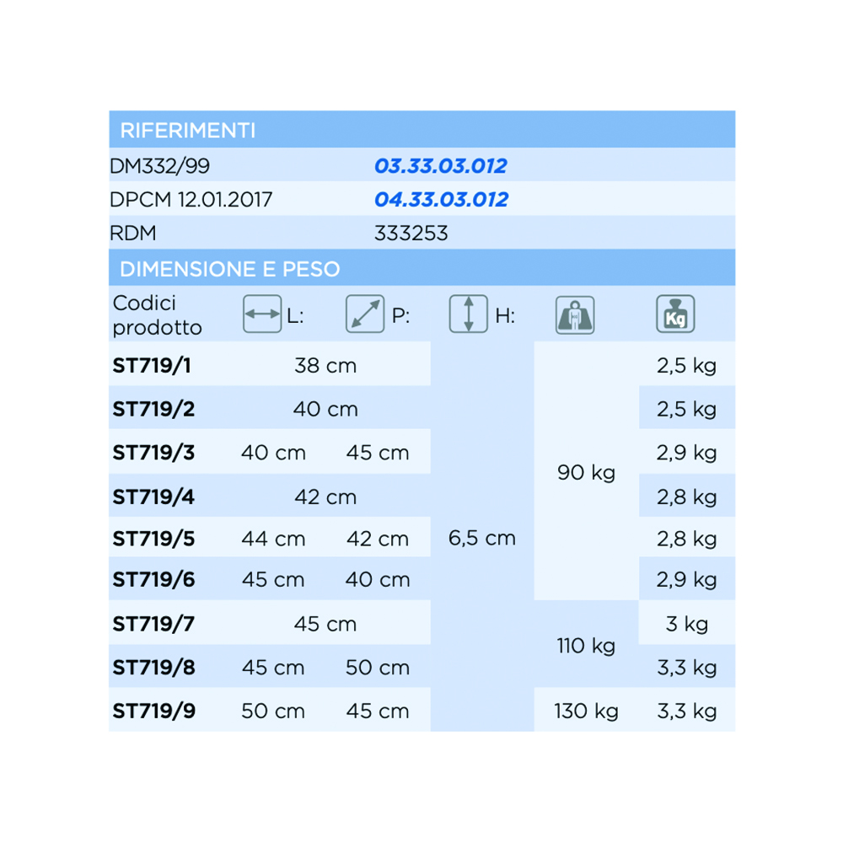Image resolution: width=843 pixels, height=843 pixels.
Task: Click the depth (P) diagonal arrow icon
Action: 365,314
